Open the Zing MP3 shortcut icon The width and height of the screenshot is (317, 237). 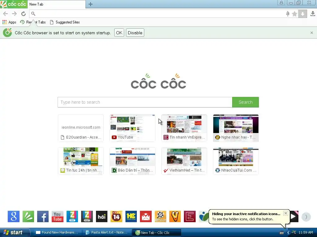tap(87, 216)
